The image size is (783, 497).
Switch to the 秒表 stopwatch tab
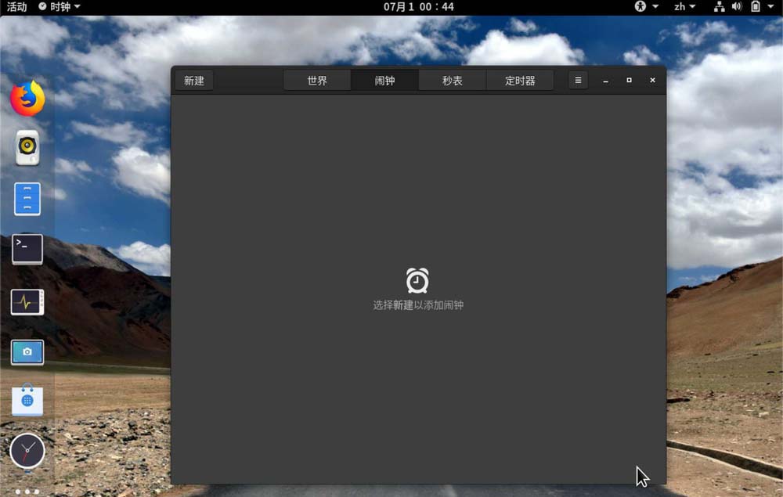(x=452, y=81)
